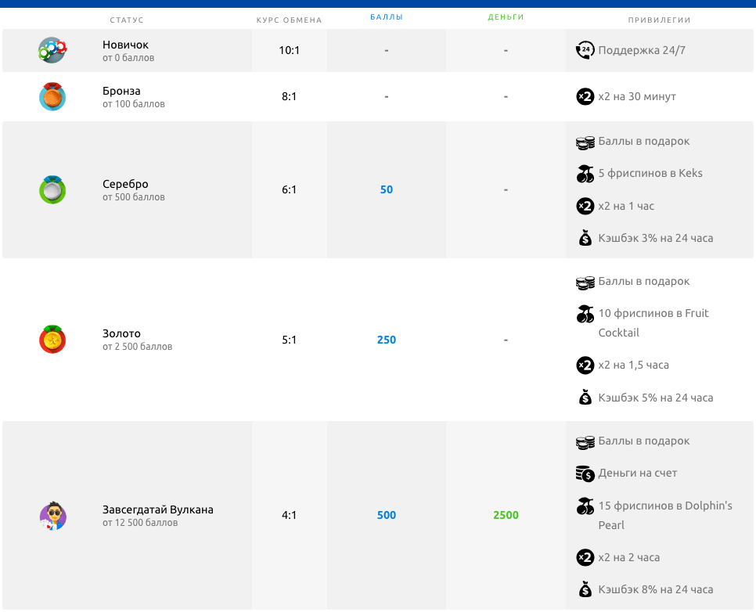Click the blue 500 points value
Image resolution: width=756 pixels, height=612 pixels.
point(387,515)
